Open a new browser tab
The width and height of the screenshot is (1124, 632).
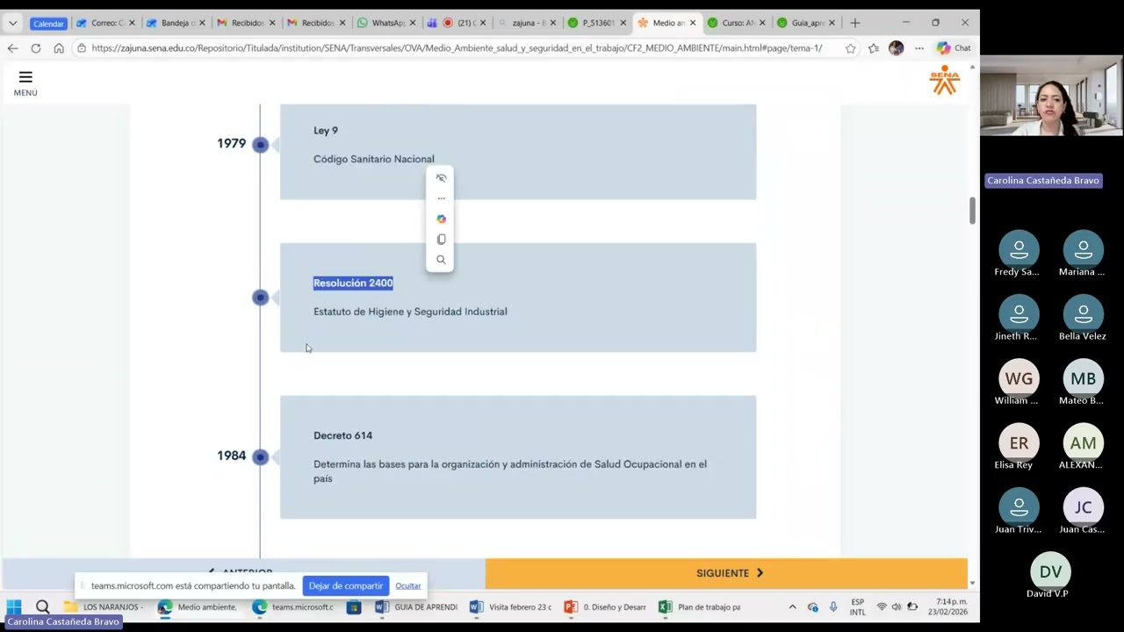(x=855, y=23)
